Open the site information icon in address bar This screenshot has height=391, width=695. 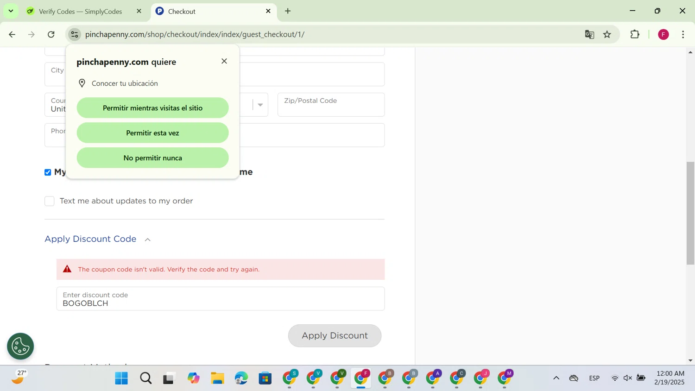point(75,34)
